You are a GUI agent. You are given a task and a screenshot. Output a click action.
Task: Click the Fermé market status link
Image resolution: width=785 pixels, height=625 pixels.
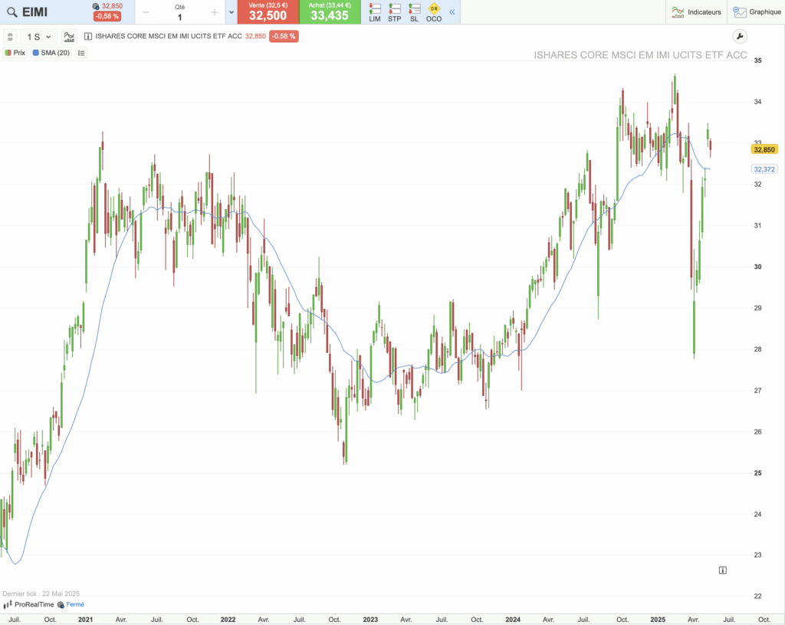(x=75, y=604)
